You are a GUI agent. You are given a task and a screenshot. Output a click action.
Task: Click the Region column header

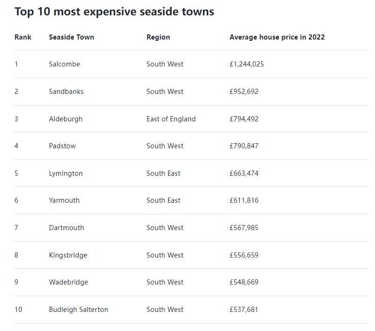pos(158,37)
